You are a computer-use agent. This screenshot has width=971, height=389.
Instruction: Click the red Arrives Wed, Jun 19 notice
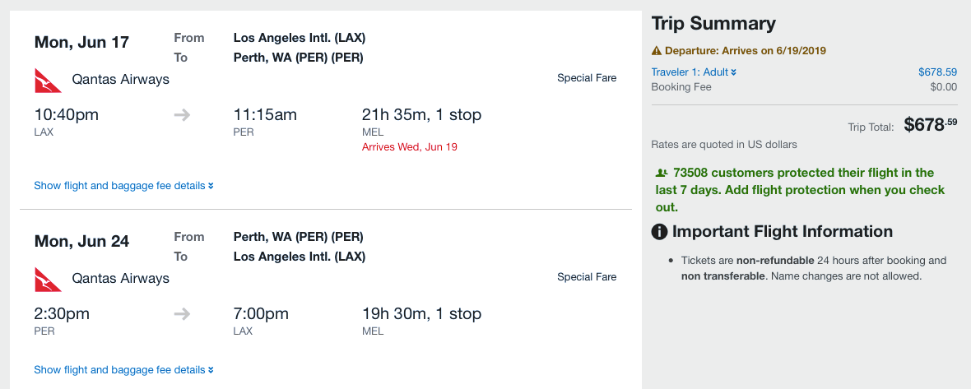click(410, 147)
